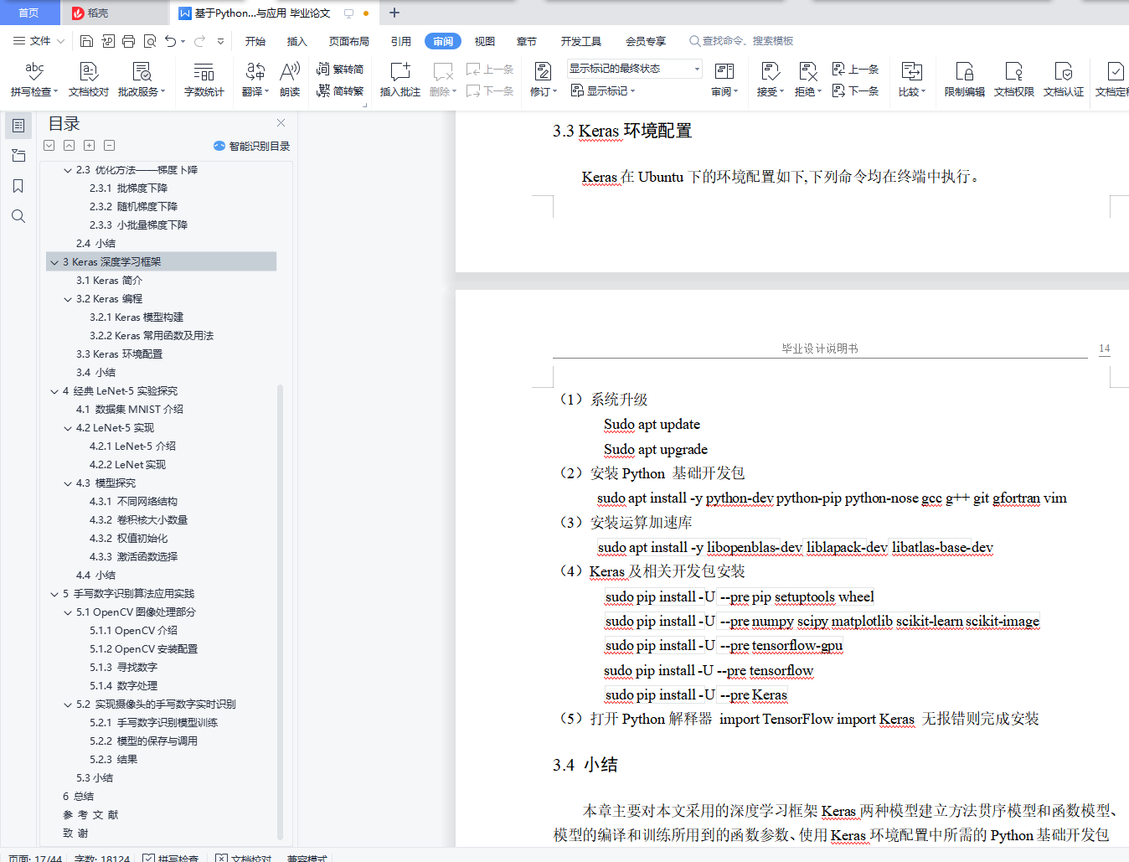Switch to the 页面布局 ribbon tab

(349, 41)
